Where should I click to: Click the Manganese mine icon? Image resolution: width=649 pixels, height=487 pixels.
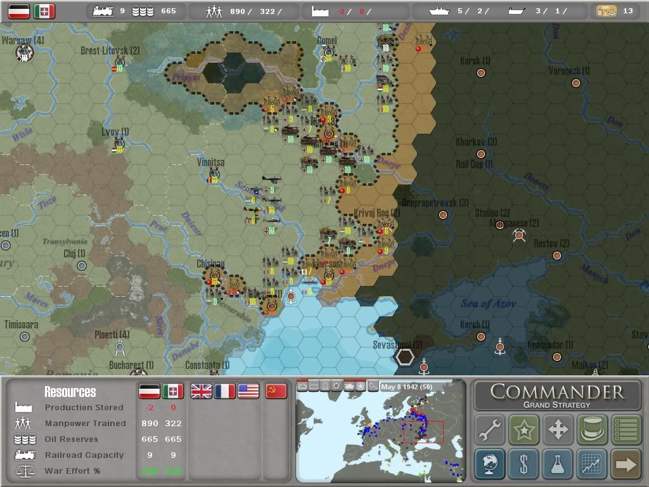tap(519, 236)
